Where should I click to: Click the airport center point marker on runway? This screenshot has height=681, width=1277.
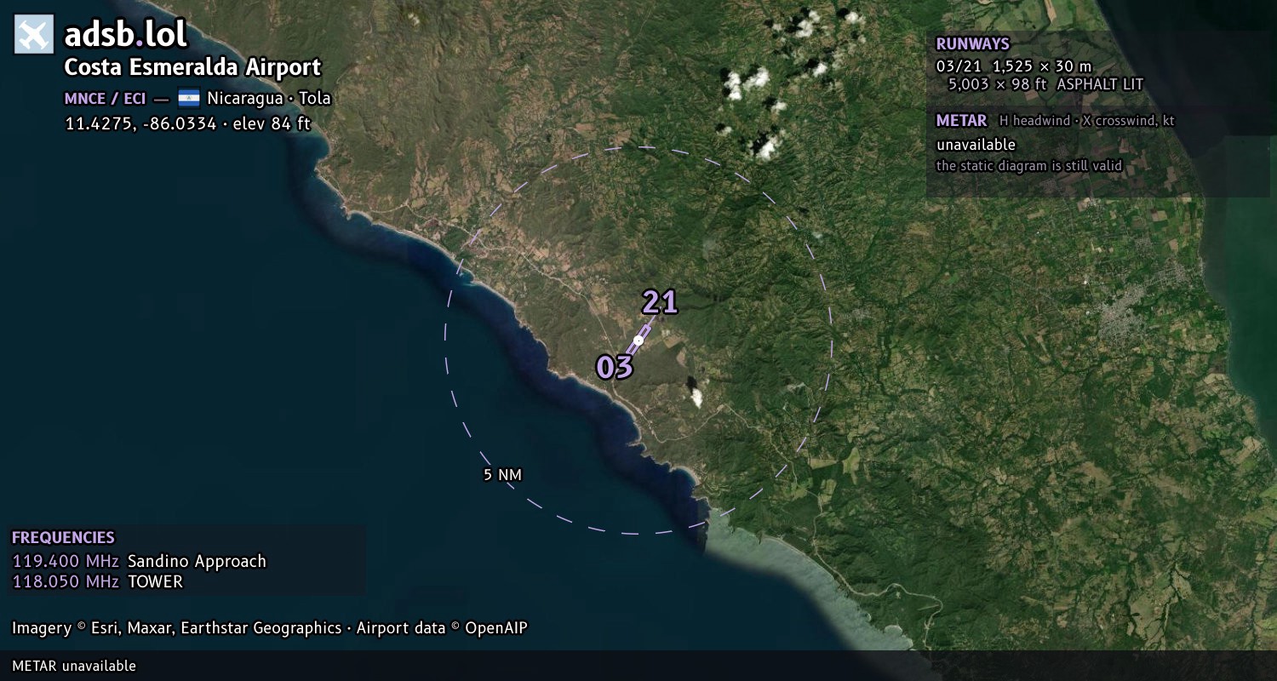pos(638,340)
